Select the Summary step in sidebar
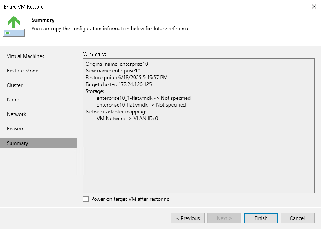 [x=38, y=143]
